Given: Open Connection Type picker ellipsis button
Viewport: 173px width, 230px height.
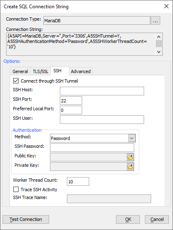Looking at the screenshot, I should coord(155,20).
